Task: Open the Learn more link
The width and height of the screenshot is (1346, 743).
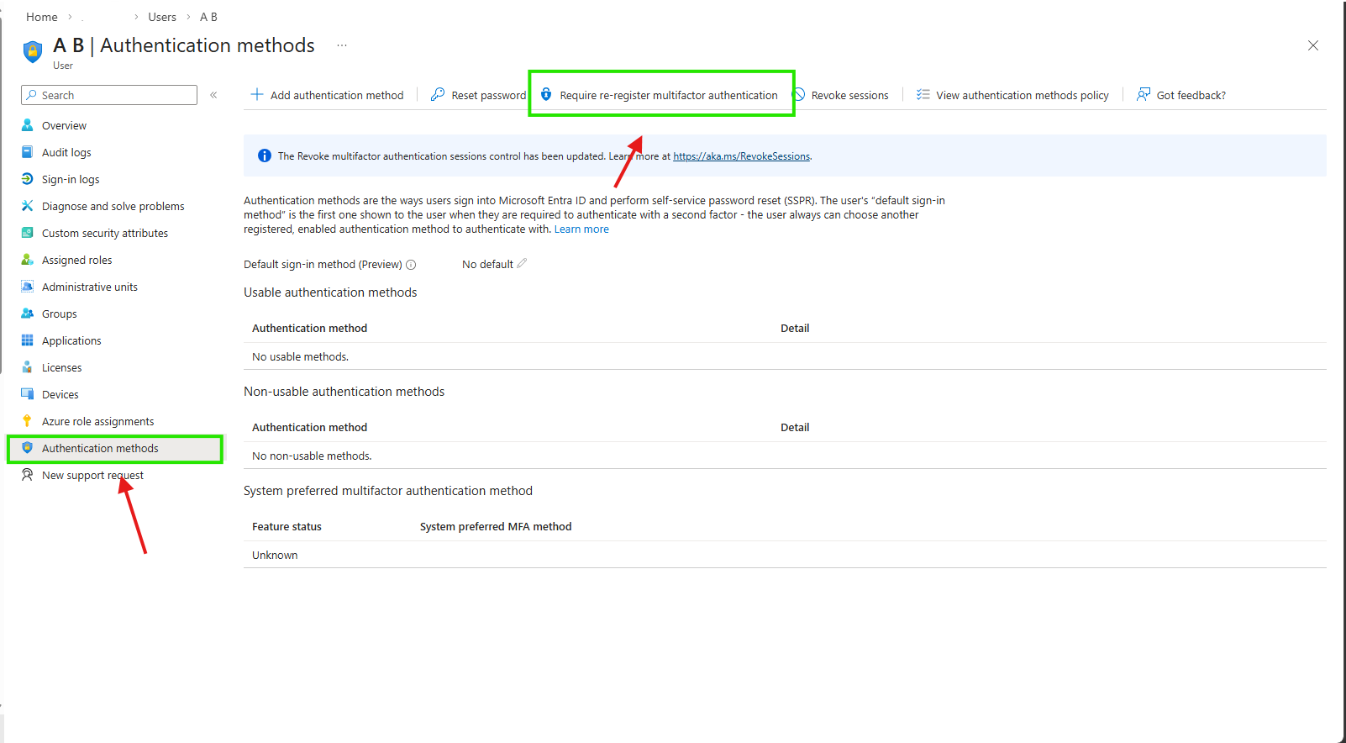Action: tap(581, 229)
